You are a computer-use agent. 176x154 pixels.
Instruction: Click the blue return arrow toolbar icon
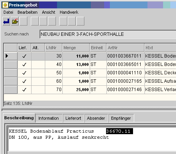[x=6, y=21]
